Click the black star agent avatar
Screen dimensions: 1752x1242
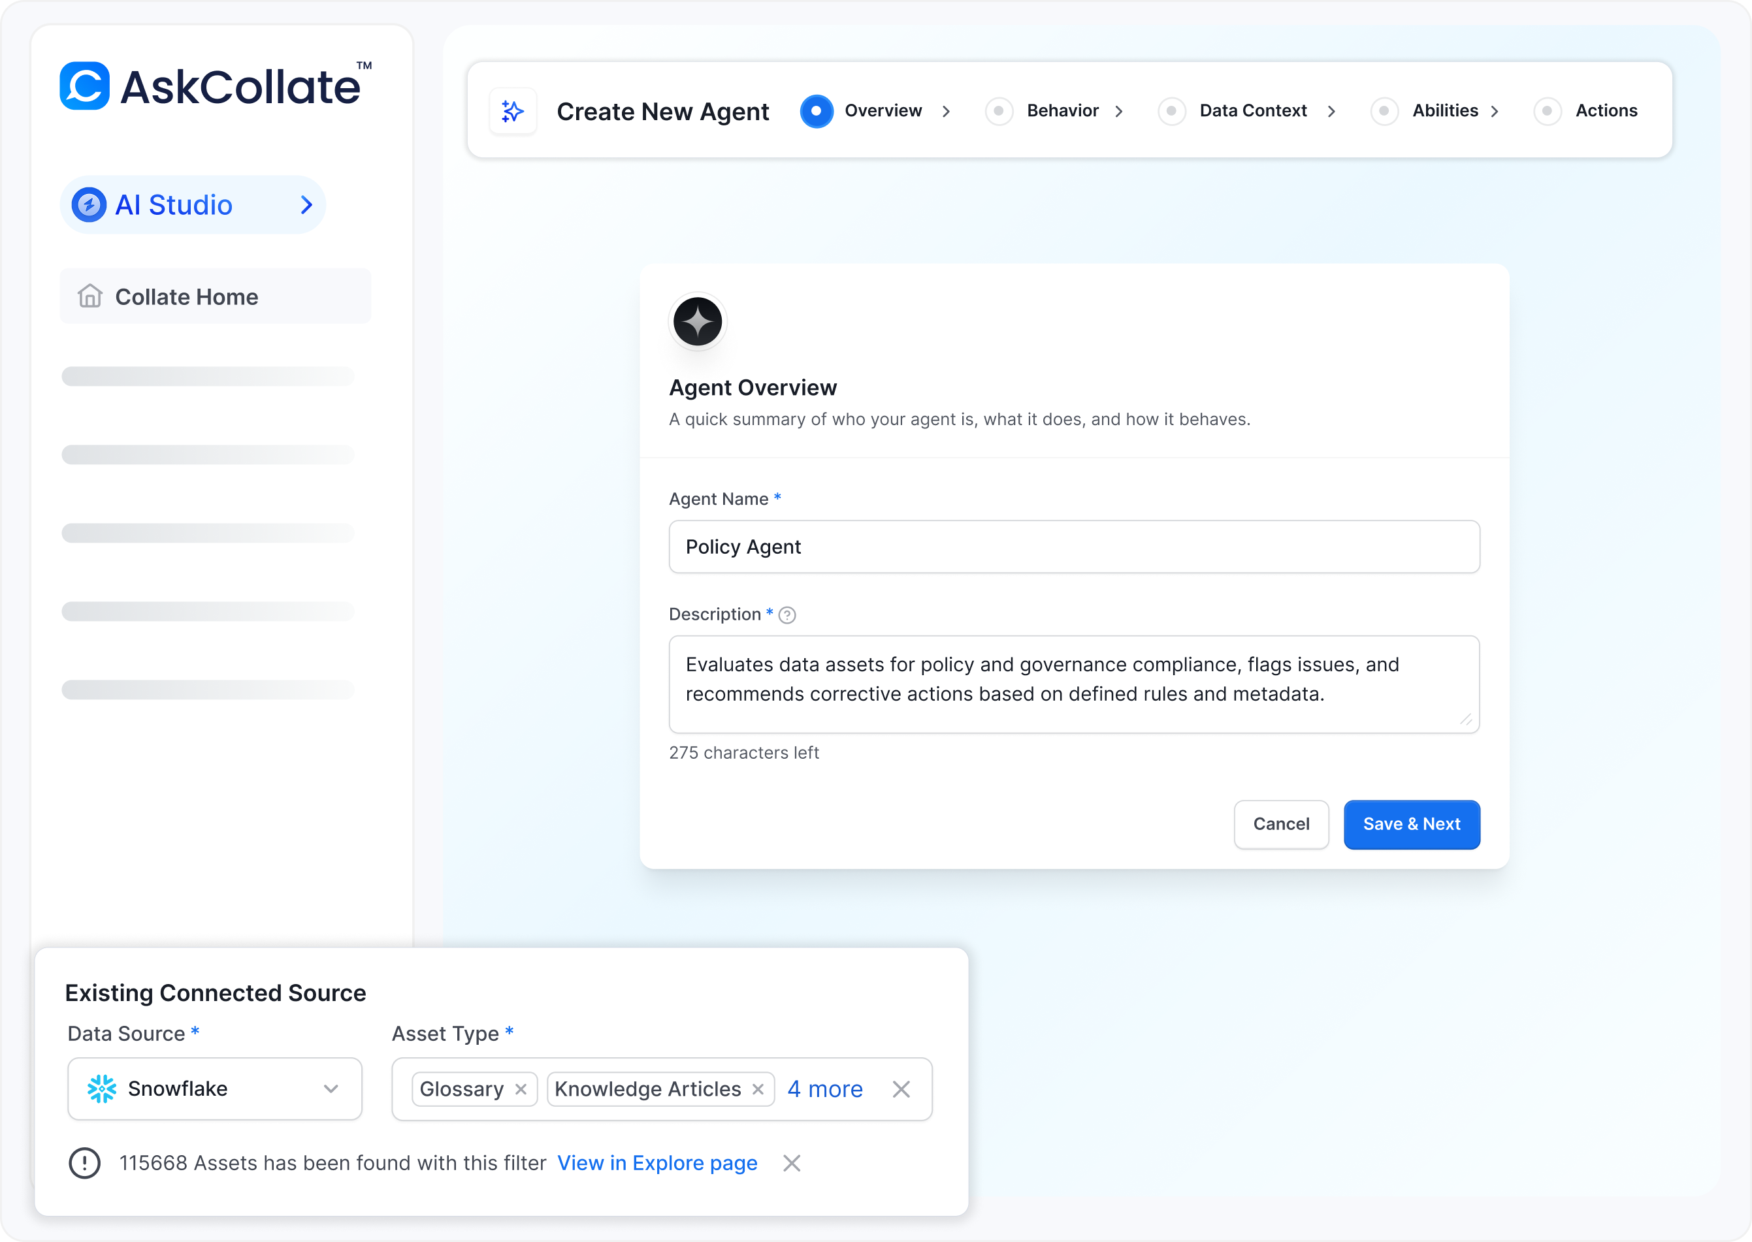point(697,322)
